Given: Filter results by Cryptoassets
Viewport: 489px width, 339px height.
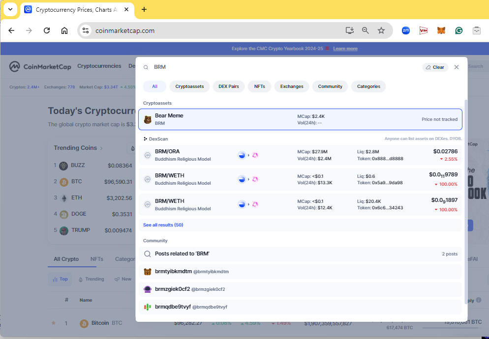Looking at the screenshot, I should (x=189, y=86).
